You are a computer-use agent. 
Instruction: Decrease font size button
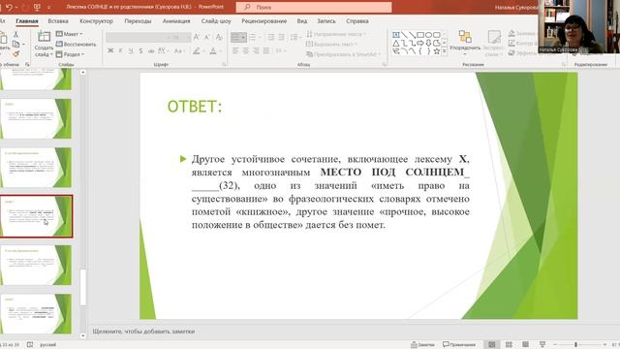[207, 38]
